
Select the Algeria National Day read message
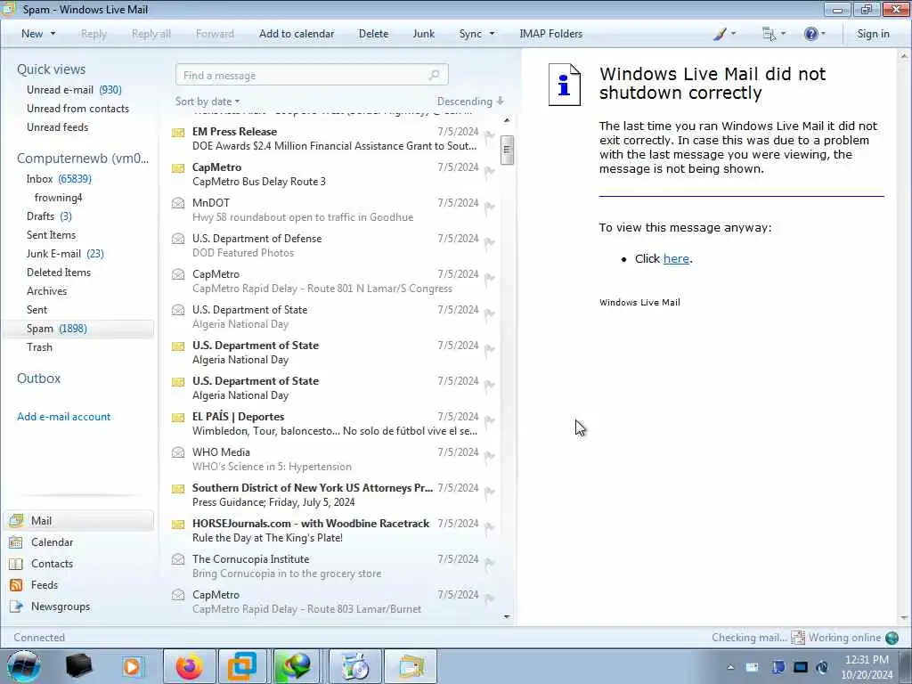pyautogui.click(x=335, y=317)
